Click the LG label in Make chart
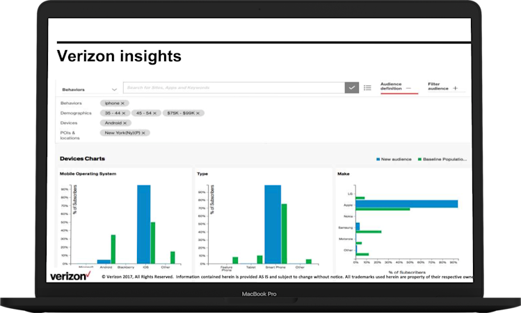The width and height of the screenshot is (521, 313). click(x=350, y=194)
